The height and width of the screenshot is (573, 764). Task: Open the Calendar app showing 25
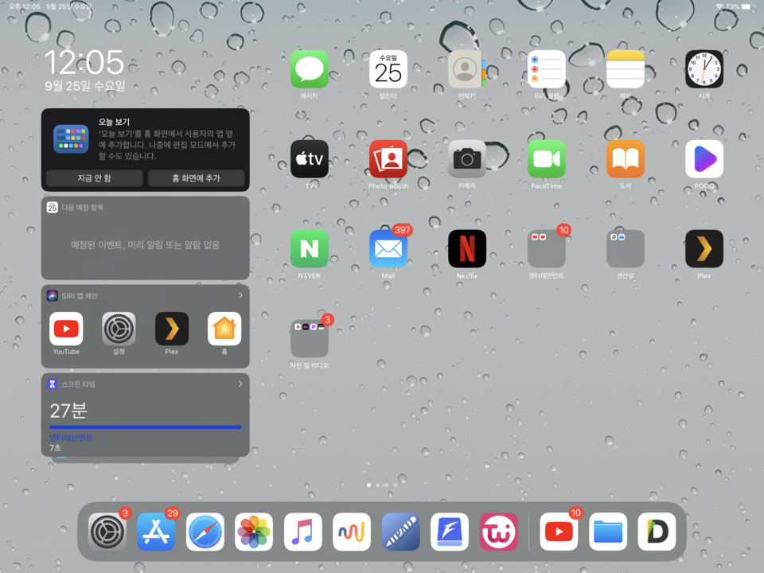[x=388, y=69]
